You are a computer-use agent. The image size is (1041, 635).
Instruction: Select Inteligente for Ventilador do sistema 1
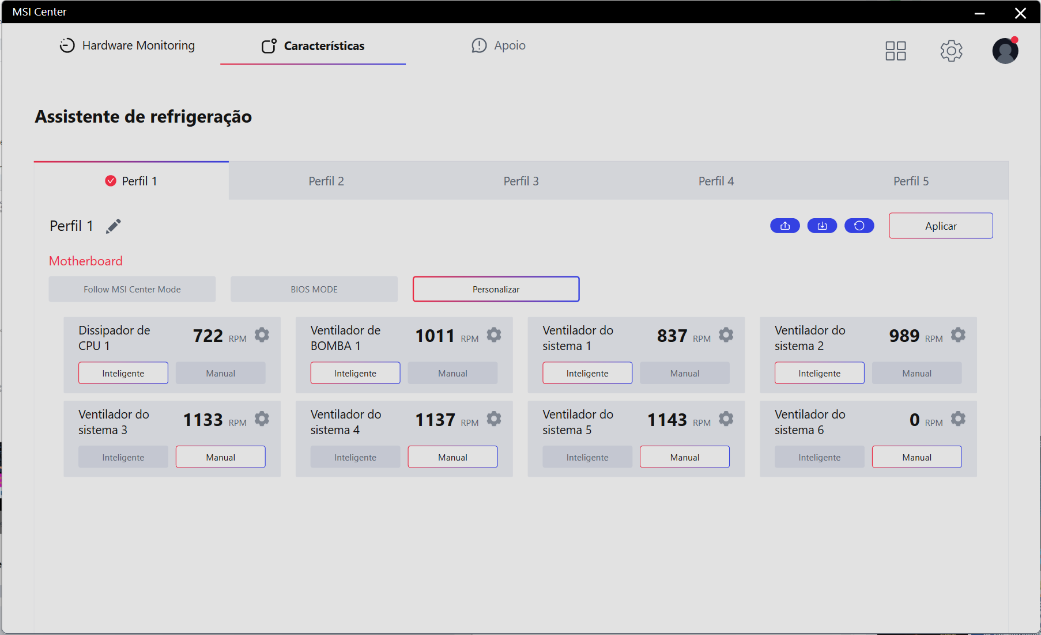587,373
